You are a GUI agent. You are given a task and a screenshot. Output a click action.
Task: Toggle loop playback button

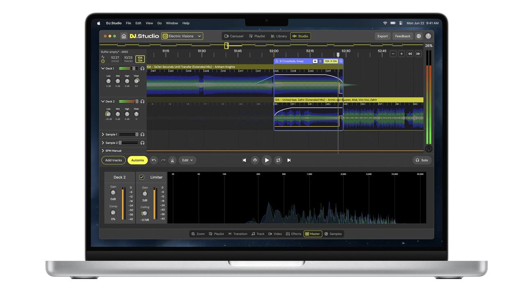point(278,160)
